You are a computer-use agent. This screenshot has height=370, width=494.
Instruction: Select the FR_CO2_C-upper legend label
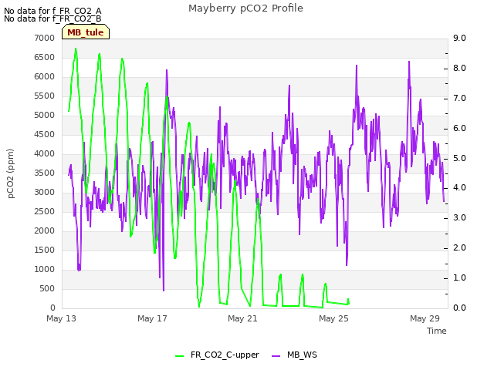[x=225, y=355]
